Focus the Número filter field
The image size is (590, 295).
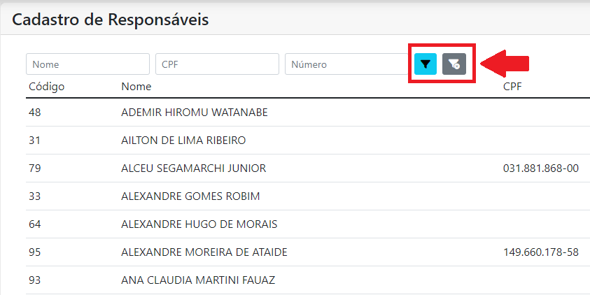[x=346, y=64]
